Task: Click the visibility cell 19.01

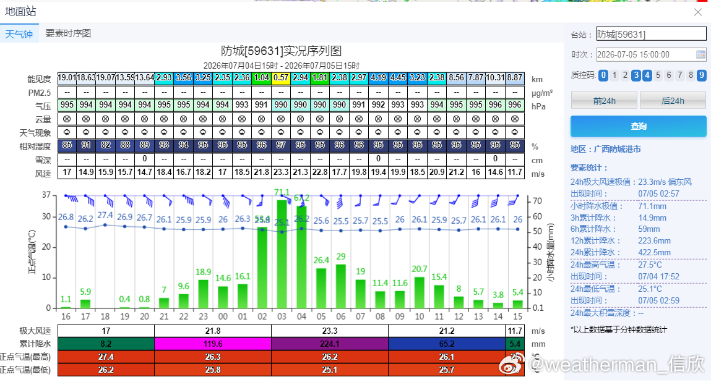Action: 67,78
